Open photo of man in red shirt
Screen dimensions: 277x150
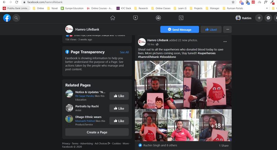click(183, 125)
